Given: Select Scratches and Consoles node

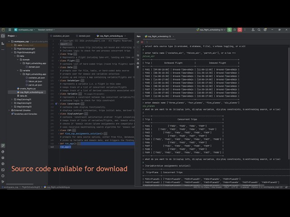Looking at the screenshot, I should point(24,114).
